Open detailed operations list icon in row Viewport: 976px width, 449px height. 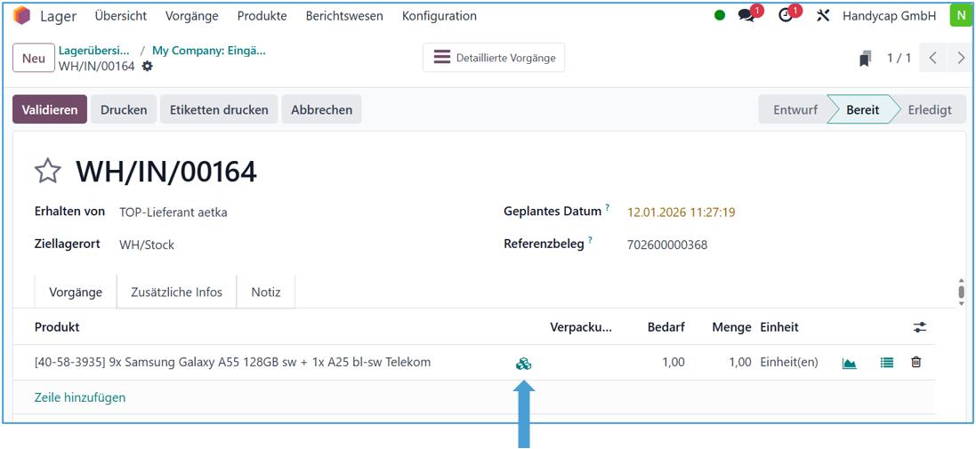tap(886, 363)
